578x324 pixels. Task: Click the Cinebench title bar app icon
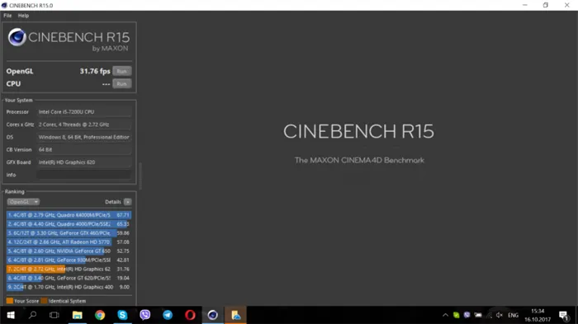(x=4, y=5)
